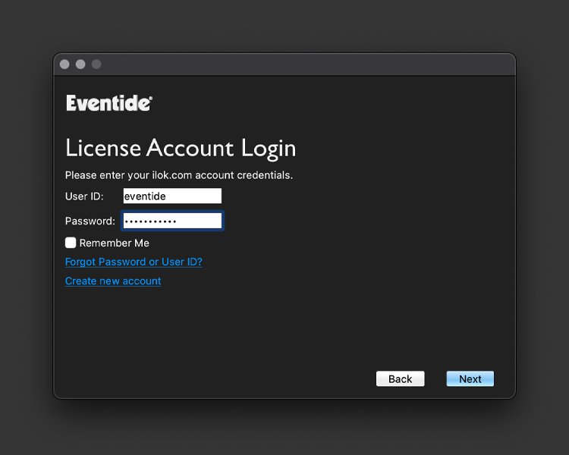Click the window zoom button
The image size is (569, 455).
pyautogui.click(x=96, y=64)
